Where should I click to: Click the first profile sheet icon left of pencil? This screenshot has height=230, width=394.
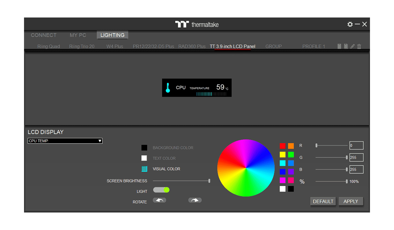(339, 46)
